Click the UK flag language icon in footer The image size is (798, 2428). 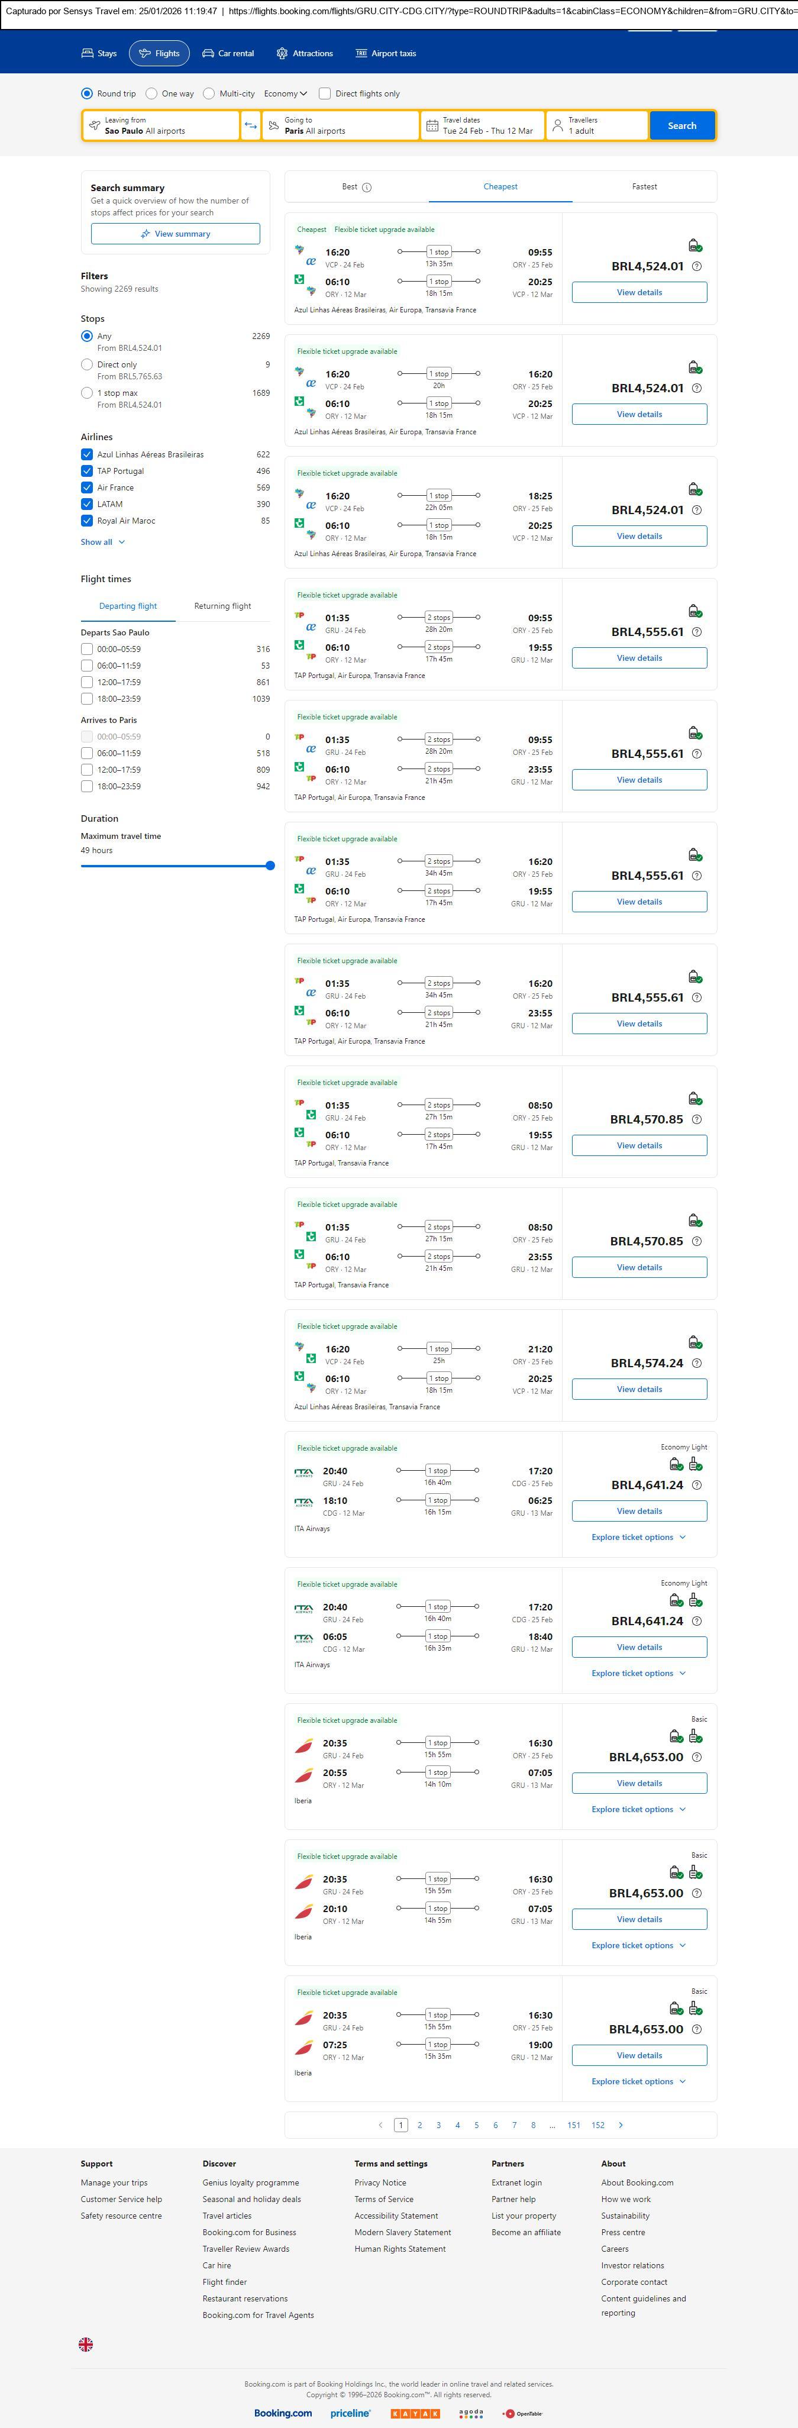(86, 2343)
